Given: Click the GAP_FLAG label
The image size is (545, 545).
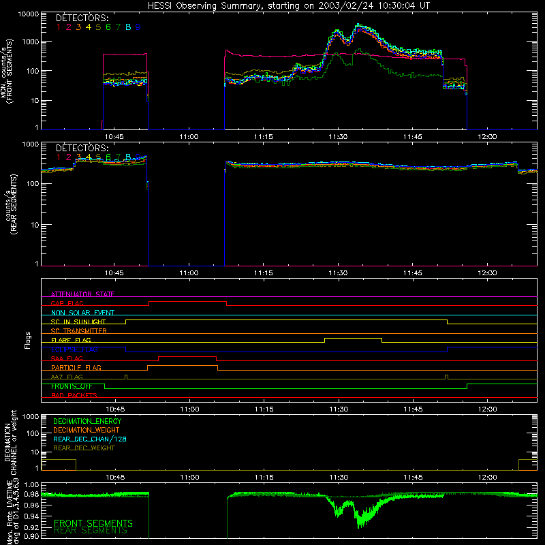Looking at the screenshot, I should point(67,303).
